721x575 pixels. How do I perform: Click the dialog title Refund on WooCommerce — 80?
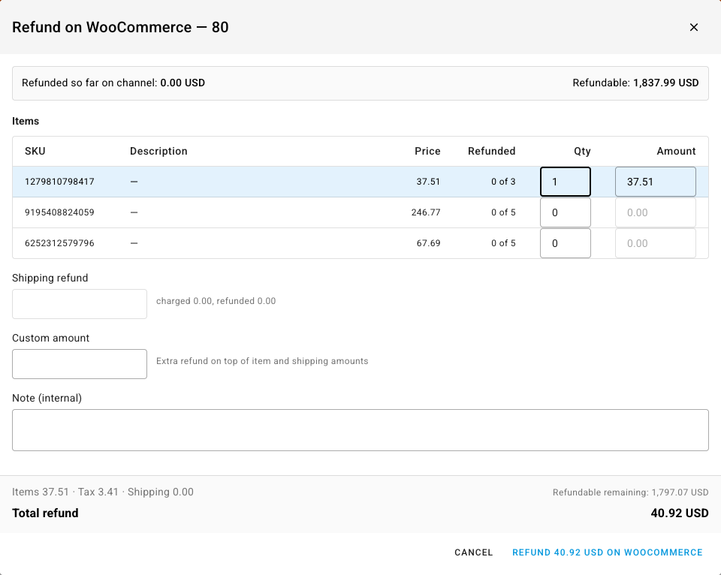120,27
